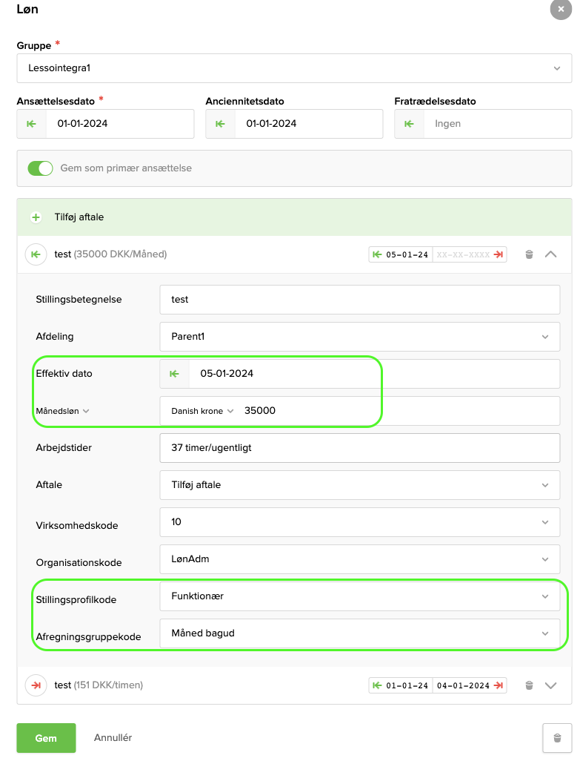Collapse the 35000 DKK/Måned agreement section
Image resolution: width=580 pixels, height=761 pixels.
(550, 254)
